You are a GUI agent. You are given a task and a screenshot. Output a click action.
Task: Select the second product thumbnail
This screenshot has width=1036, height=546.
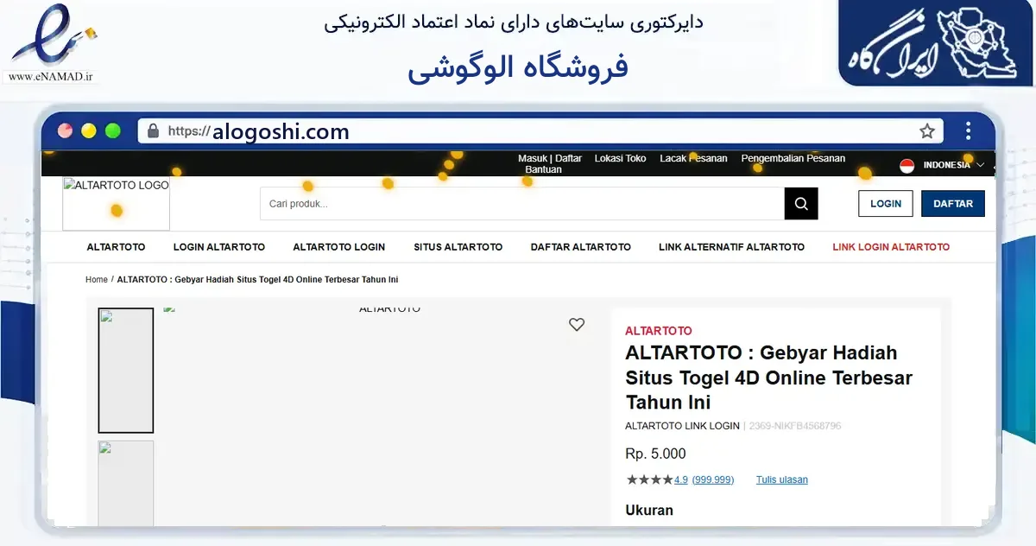[x=126, y=483]
